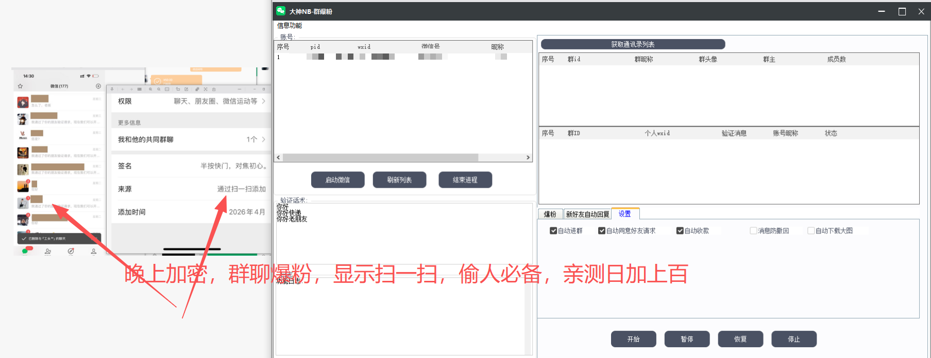Enable the 消息防撤回 checkbox
931x358 pixels.
[x=753, y=231]
